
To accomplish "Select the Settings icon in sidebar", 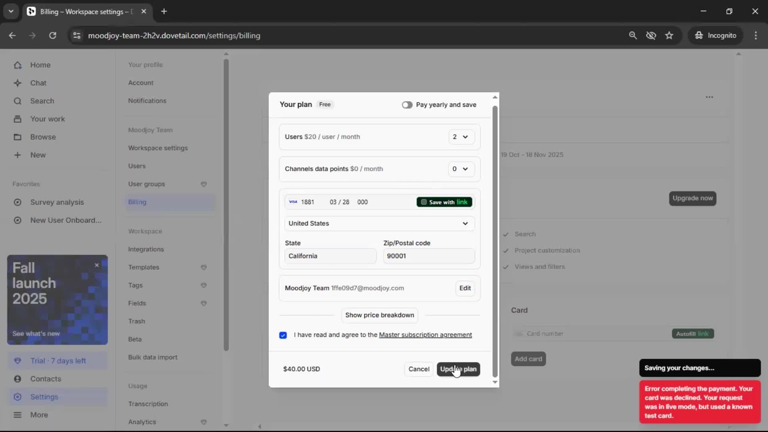I will pos(18,397).
